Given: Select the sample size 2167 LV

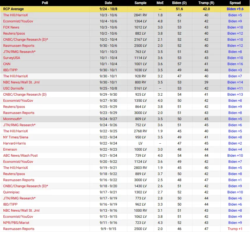Looking at the screenshot, I should coord(140,40).
